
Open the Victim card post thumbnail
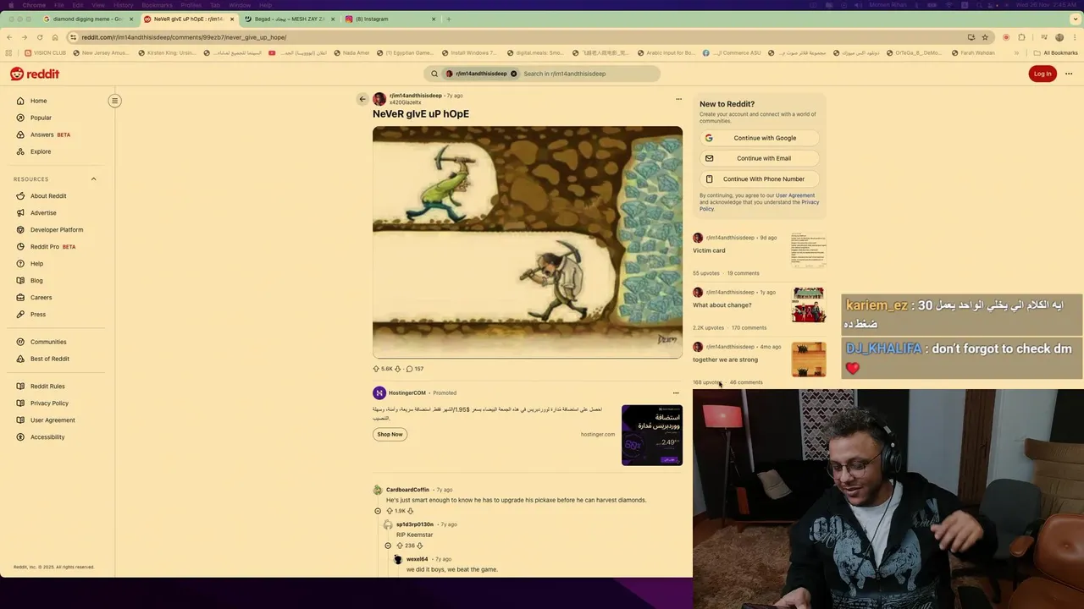(808, 250)
